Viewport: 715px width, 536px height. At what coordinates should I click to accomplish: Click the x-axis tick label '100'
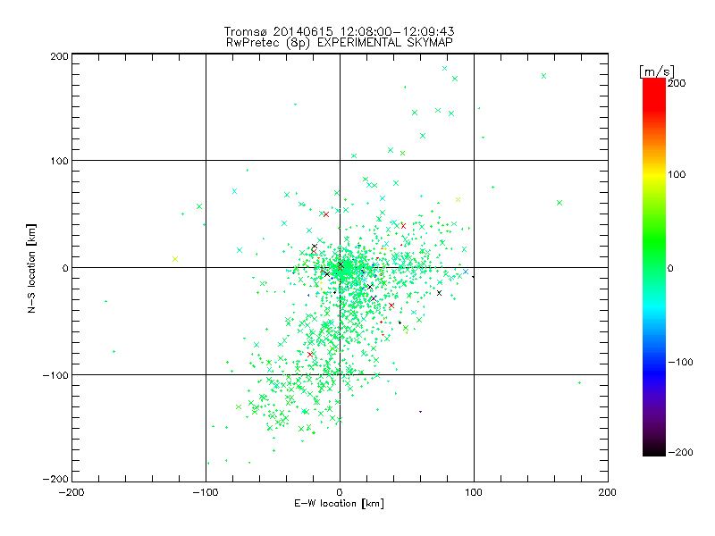474,492
